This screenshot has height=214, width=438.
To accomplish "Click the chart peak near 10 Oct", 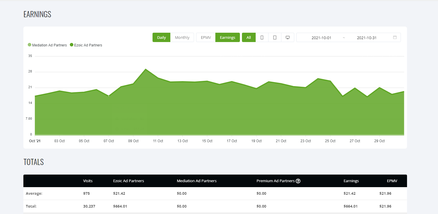I will [x=146, y=69].
